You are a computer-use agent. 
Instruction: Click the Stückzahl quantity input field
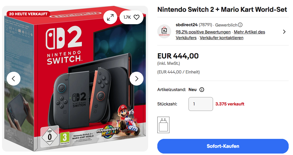[x=201, y=104]
